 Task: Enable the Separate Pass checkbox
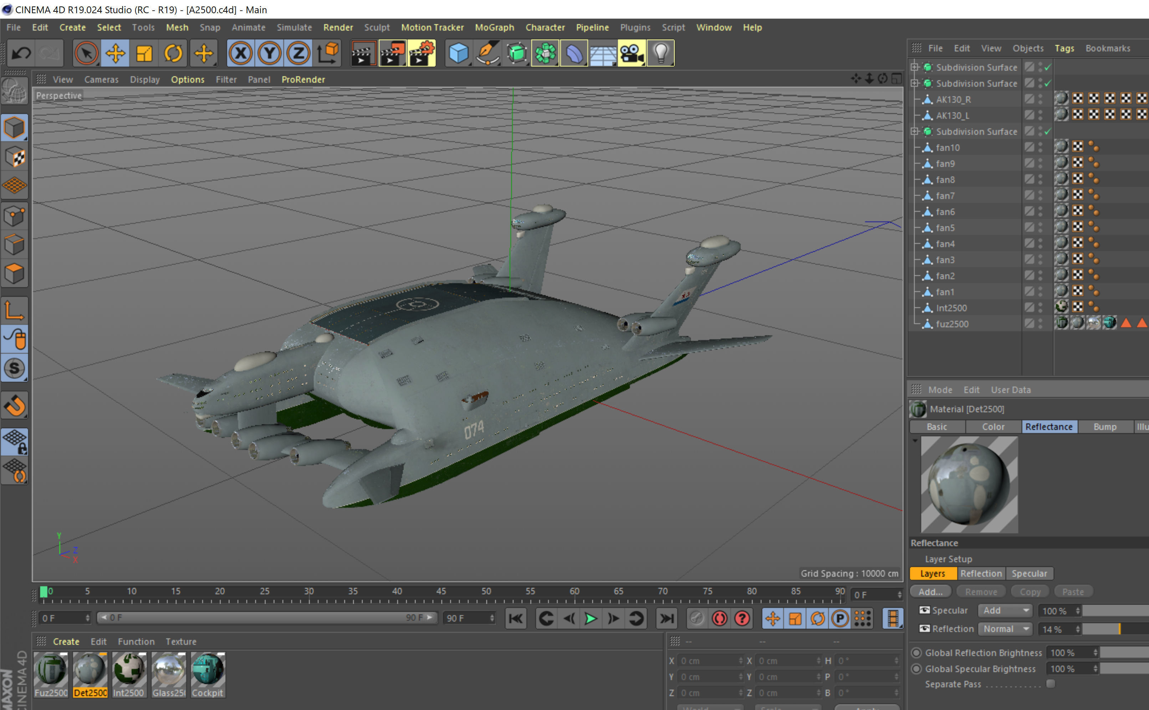click(x=1050, y=684)
